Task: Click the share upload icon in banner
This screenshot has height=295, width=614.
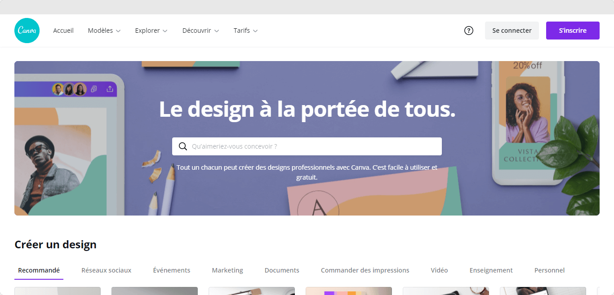Action: click(110, 89)
